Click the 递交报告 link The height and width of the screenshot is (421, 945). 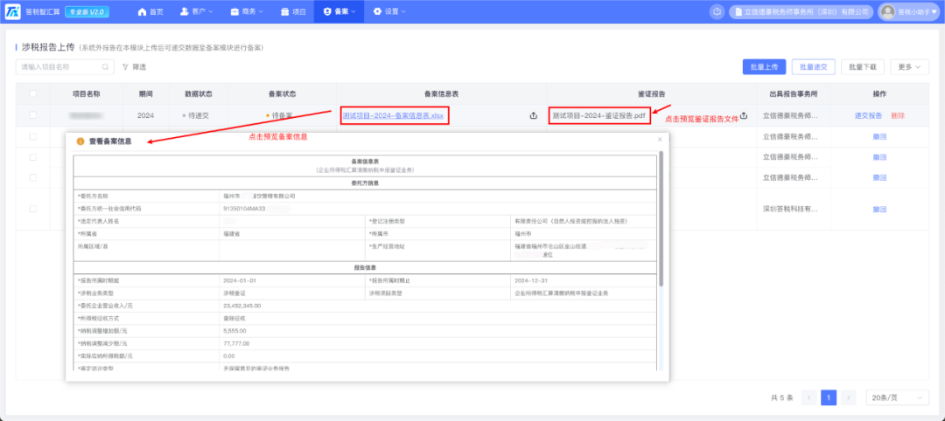(x=868, y=115)
